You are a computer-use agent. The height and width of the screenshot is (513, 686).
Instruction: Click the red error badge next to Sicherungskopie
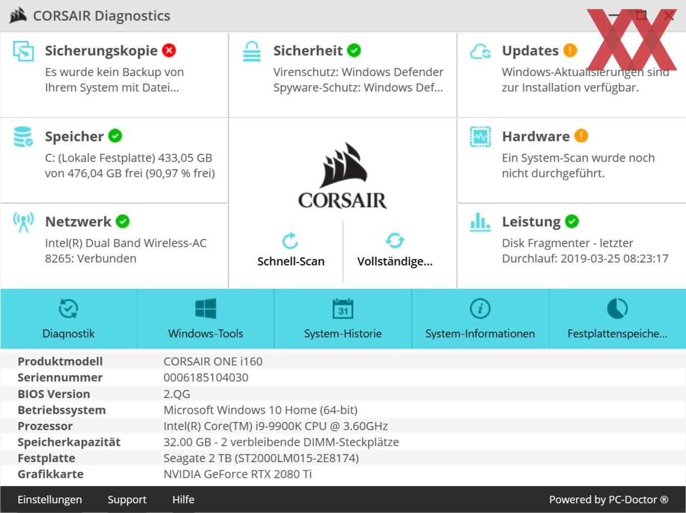coord(169,50)
